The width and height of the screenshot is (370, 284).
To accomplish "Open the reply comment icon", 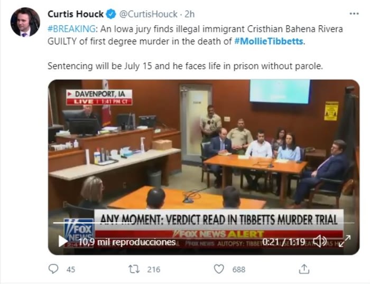I will pyautogui.click(x=53, y=269).
